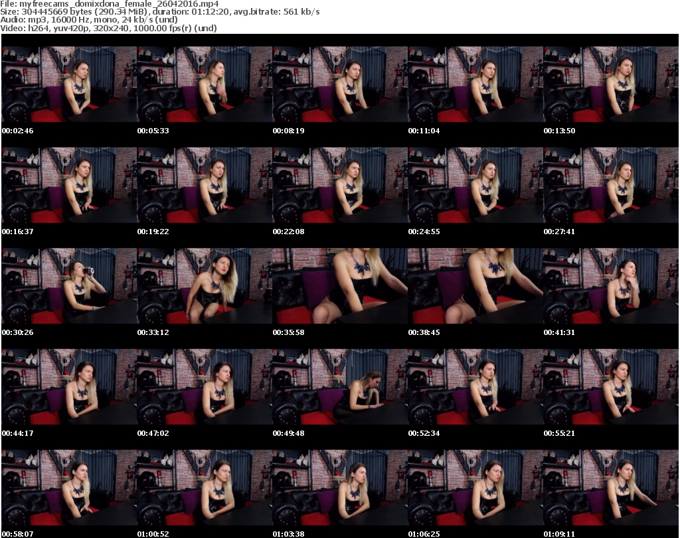Click the thumbnail frame timestamped 00:38:45
Screen dimensions: 680x538
[475, 287]
